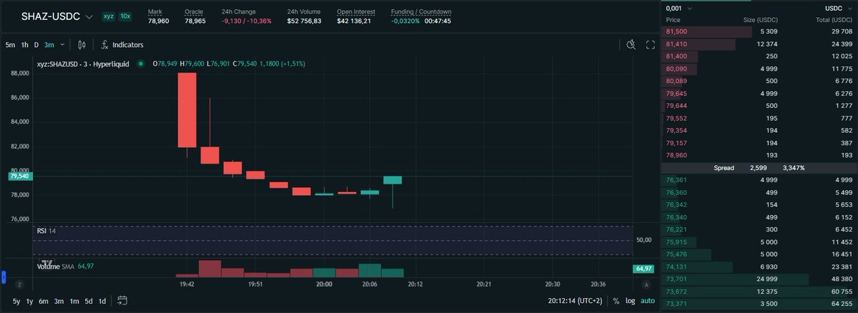Set chart range to 1y
858x313 pixels.
coord(29,301)
